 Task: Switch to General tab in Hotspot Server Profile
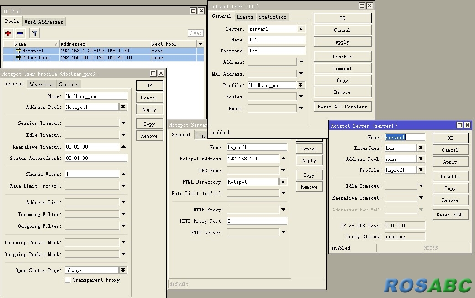[181, 135]
